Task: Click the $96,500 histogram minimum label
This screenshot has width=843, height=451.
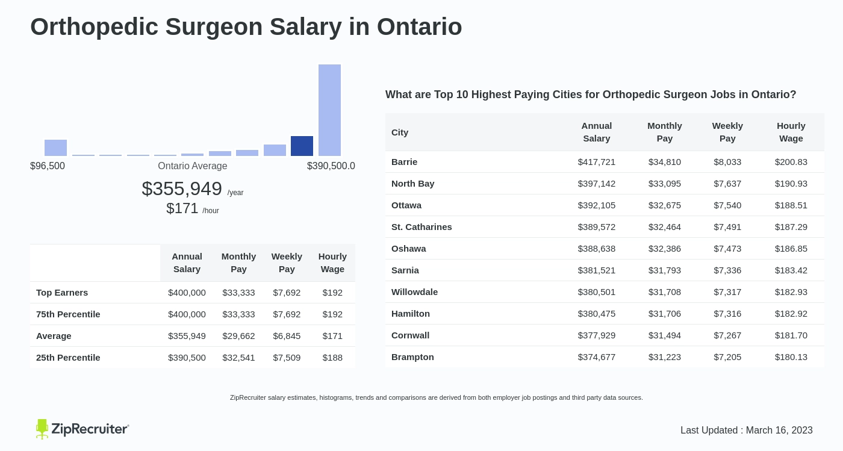Action: click(48, 166)
